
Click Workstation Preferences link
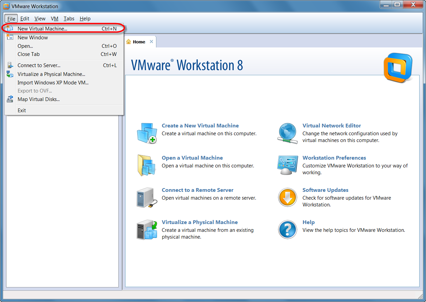pos(334,158)
